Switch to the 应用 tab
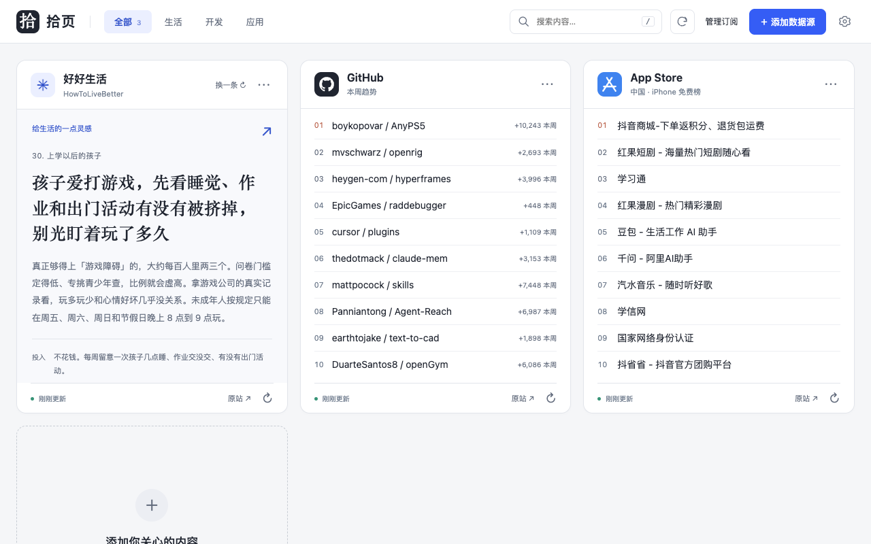This screenshot has width=871, height=544. point(255,22)
